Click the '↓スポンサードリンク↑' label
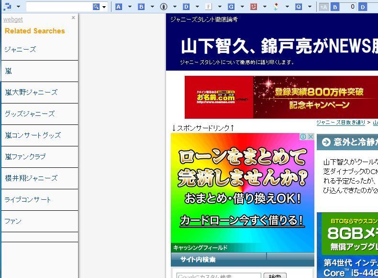 [x=203, y=128]
